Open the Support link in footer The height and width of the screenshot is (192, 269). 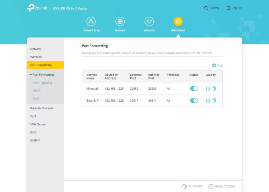[x=192, y=186]
